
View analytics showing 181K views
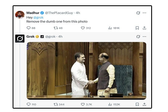110,28
